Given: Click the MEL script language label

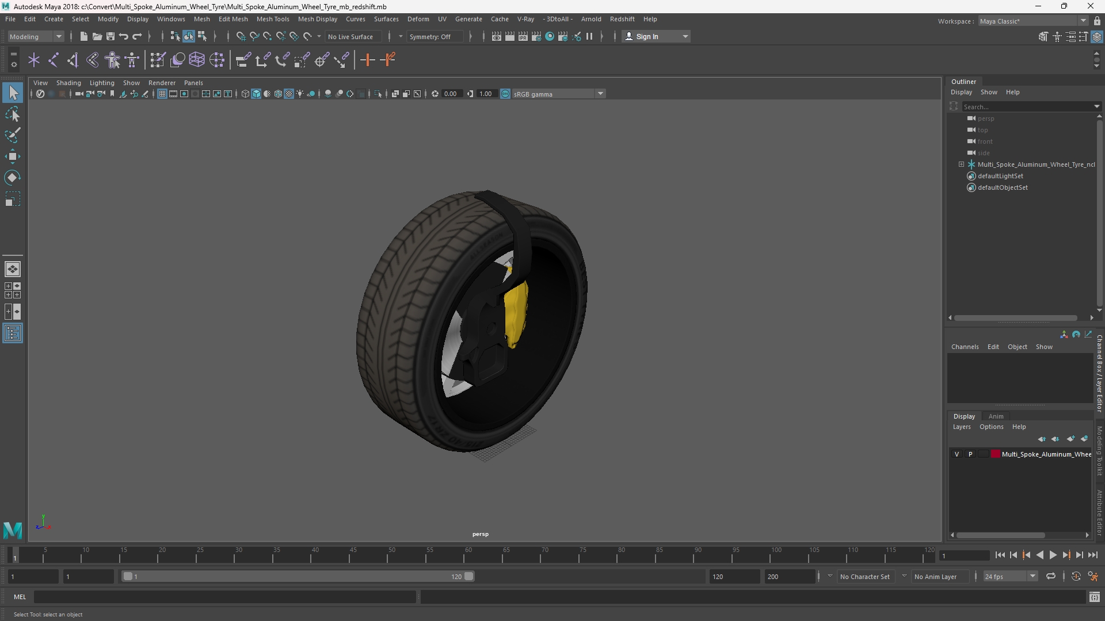Looking at the screenshot, I should [x=20, y=597].
